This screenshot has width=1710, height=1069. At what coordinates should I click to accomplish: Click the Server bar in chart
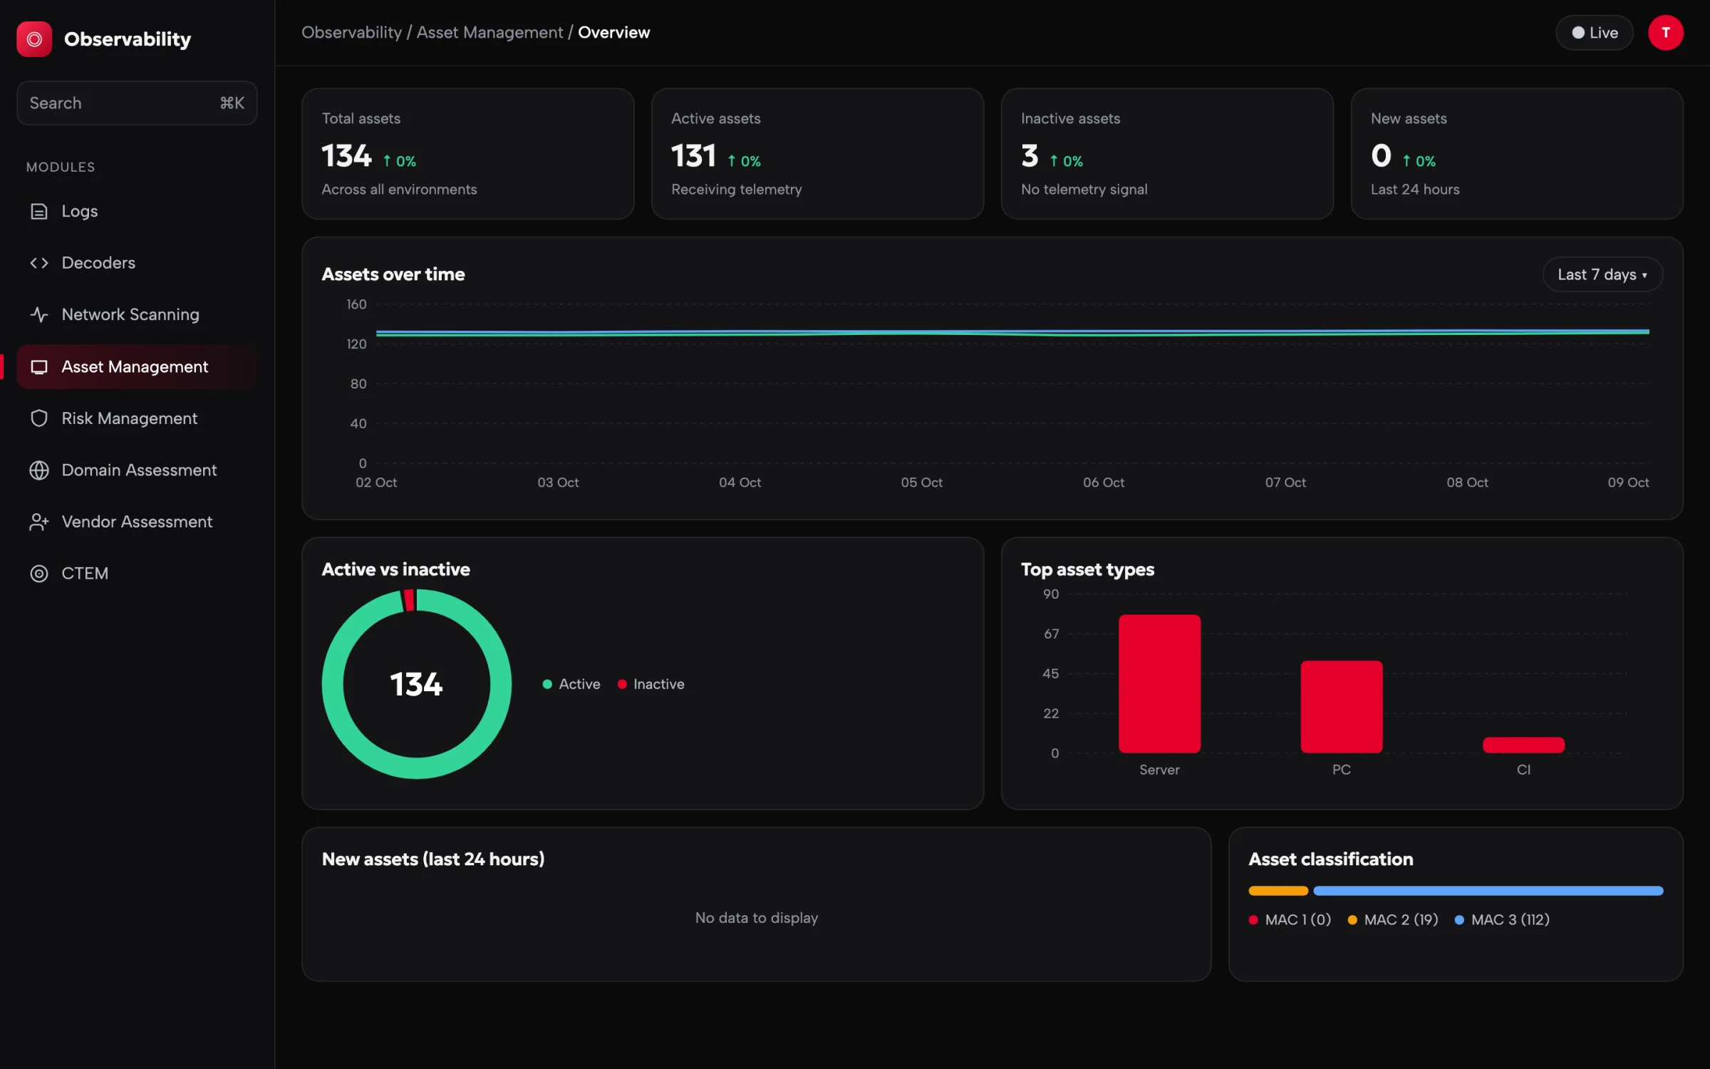[x=1159, y=683]
